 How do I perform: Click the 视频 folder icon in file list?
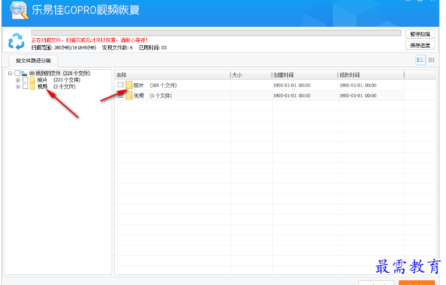129,95
